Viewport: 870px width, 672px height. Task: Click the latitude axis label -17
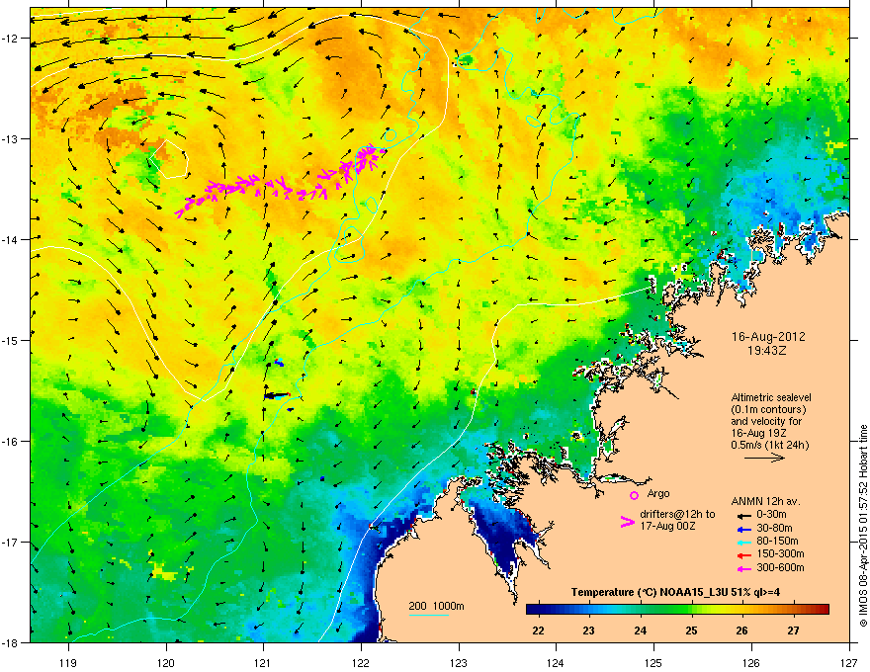[x=11, y=543]
